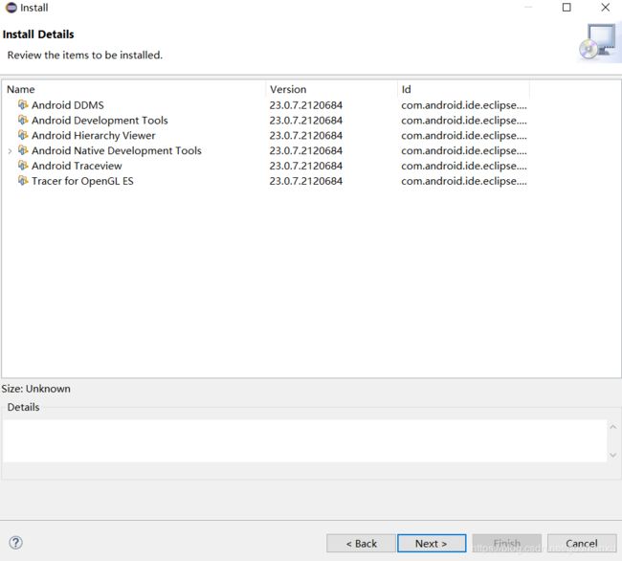Click the Android Development Tools feature icon

(x=23, y=120)
